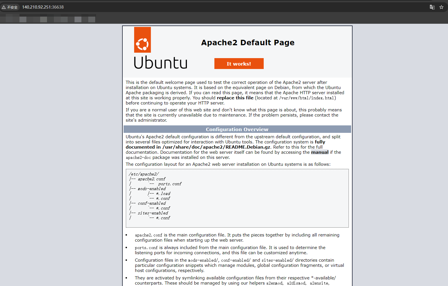Click the /usr/share/doc/apache2/README.Debian.gz text
The image size is (448, 286).
coord(216,147)
